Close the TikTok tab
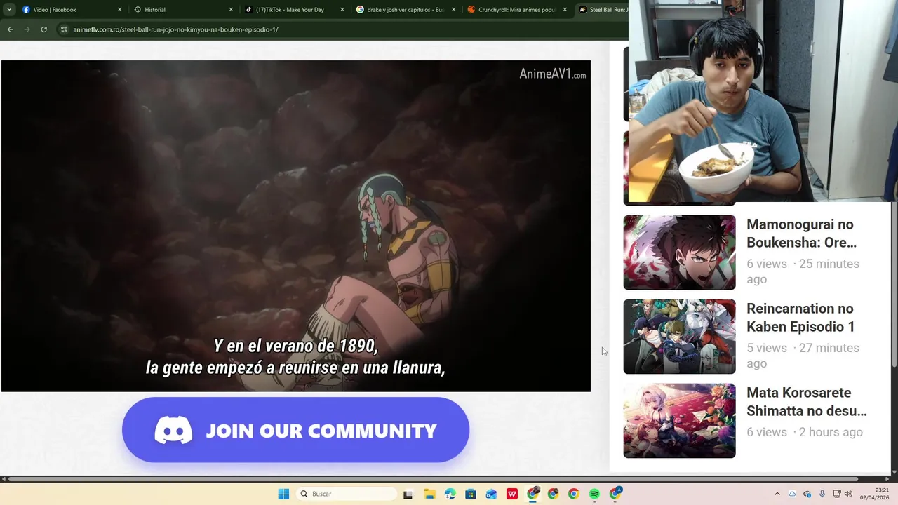This screenshot has height=505, width=898. coord(342,10)
